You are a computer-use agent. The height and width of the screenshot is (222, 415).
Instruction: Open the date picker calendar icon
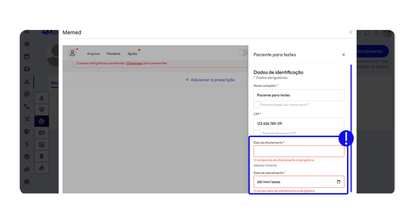tap(338, 182)
